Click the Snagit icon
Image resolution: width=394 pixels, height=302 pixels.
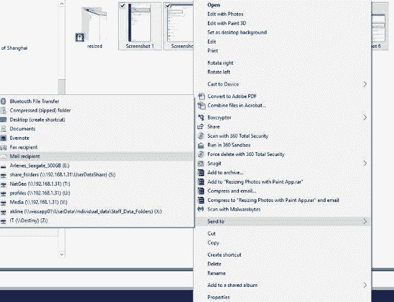[200, 164]
